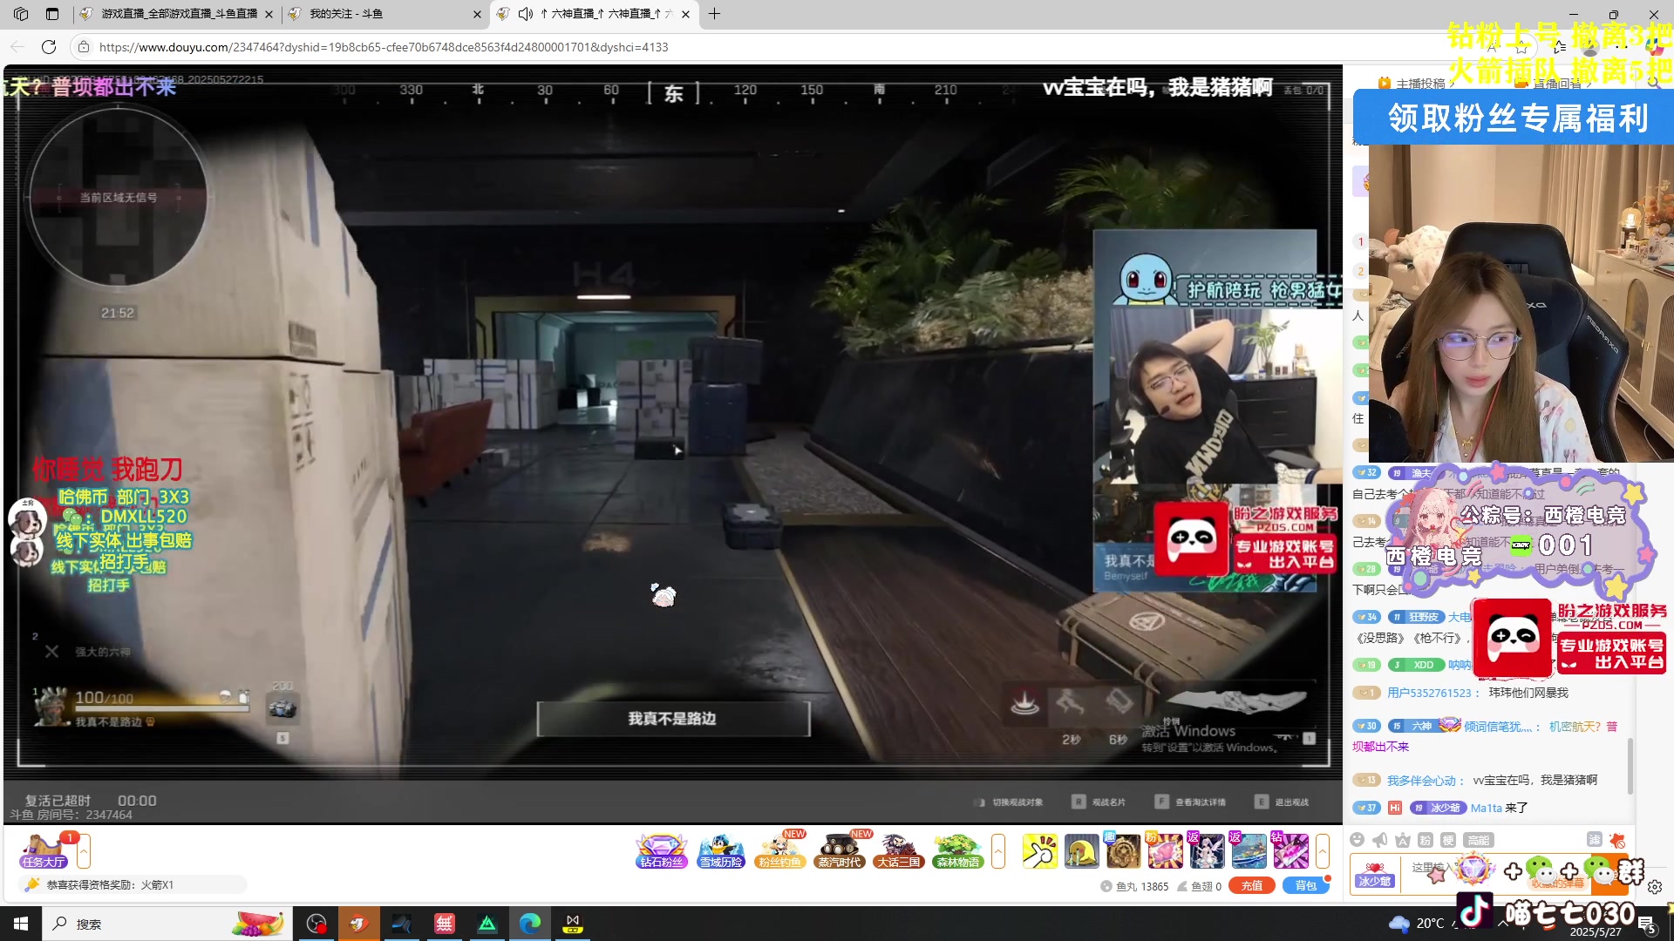
Task: Click the 充值 recharge button
Action: (x=1252, y=885)
